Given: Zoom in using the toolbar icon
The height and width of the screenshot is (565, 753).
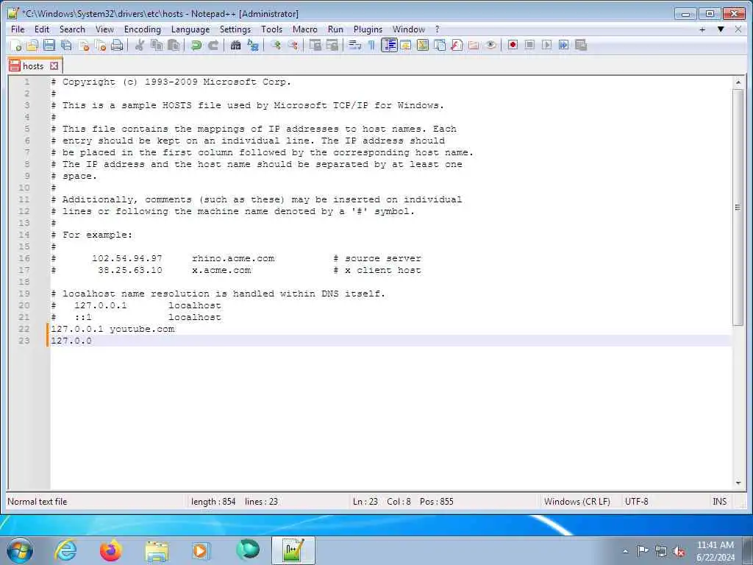Looking at the screenshot, I should (x=276, y=45).
